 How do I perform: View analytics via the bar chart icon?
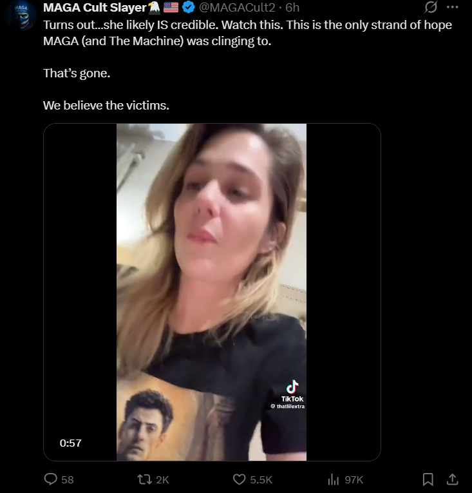[x=334, y=479]
